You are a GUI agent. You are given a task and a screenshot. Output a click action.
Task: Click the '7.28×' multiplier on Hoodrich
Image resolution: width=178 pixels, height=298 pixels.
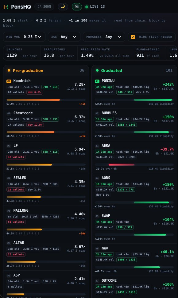80,84
